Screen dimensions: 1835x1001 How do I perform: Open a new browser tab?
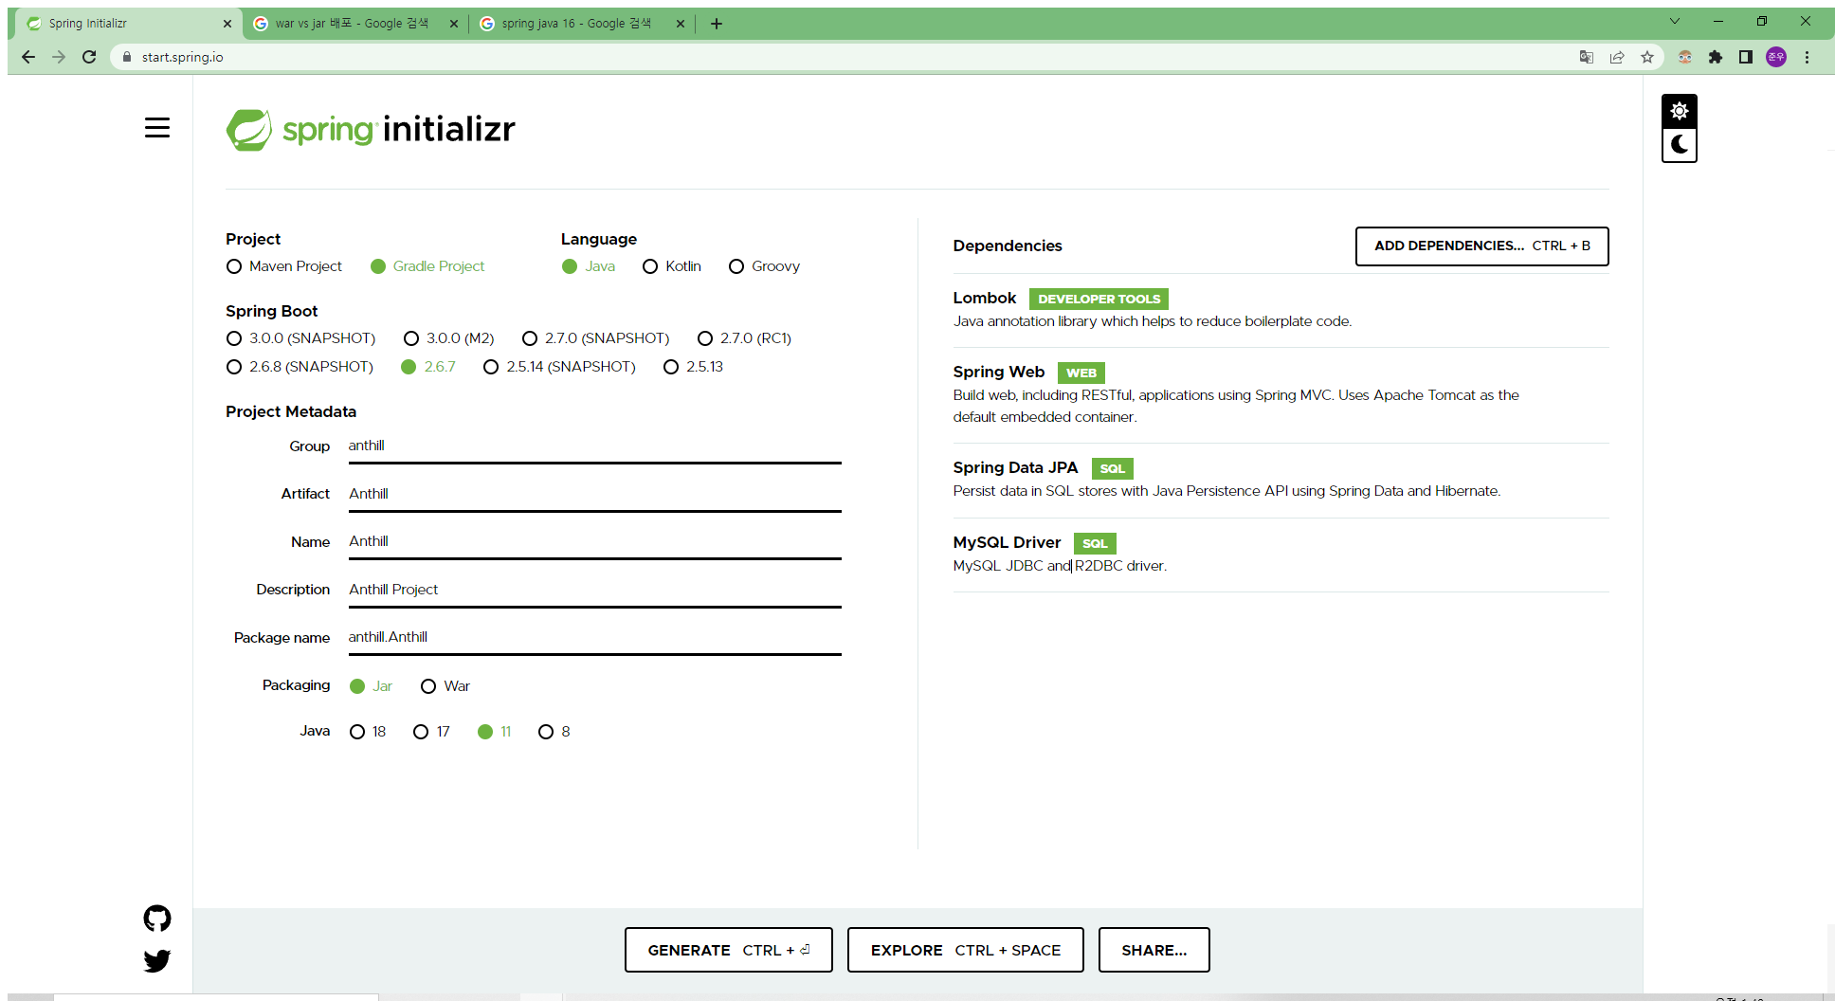[x=717, y=24]
